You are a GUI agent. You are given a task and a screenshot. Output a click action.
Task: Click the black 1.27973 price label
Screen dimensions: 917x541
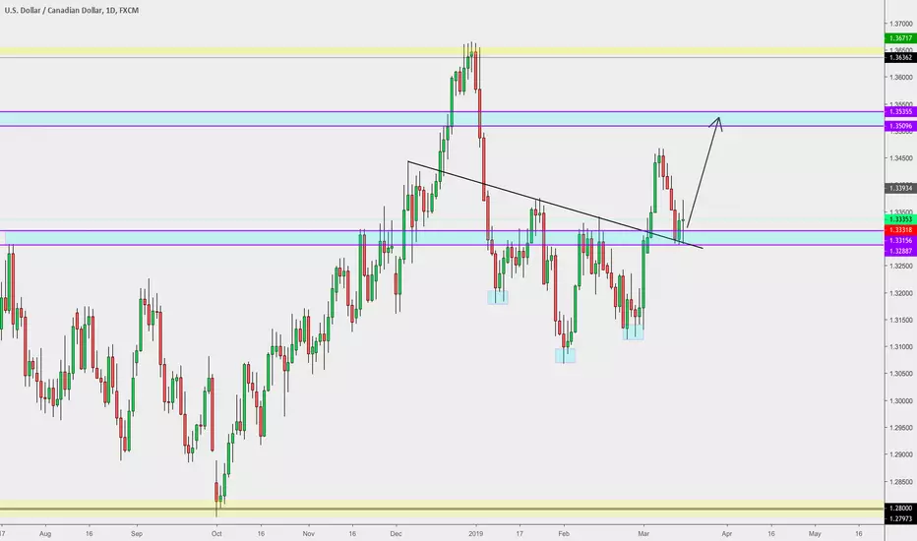coord(900,518)
